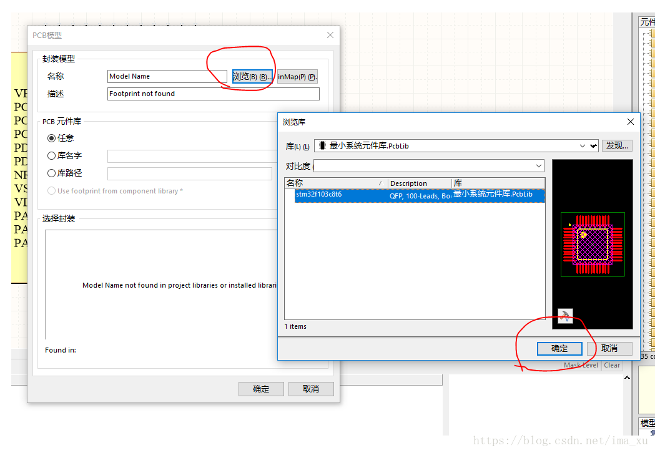Choose the 库名字 radio option
This screenshot has width=655, height=453.
pyautogui.click(x=52, y=156)
